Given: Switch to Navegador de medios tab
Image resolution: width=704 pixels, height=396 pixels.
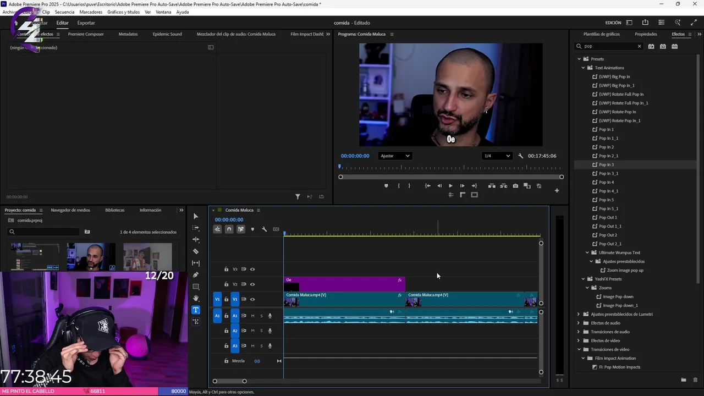Looking at the screenshot, I should click(x=70, y=210).
